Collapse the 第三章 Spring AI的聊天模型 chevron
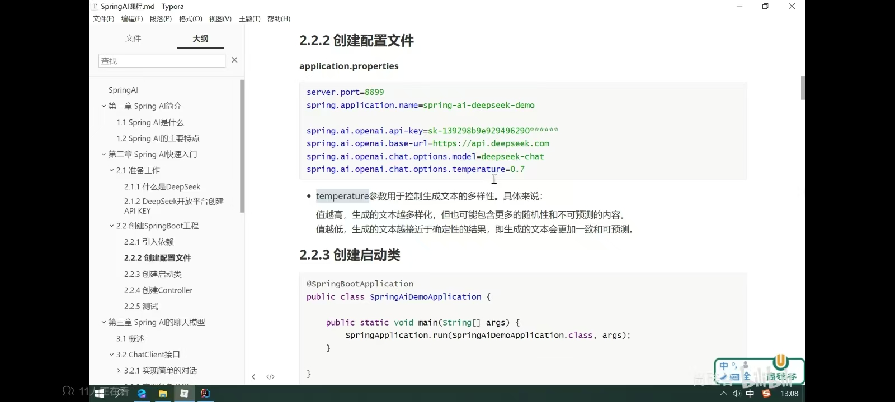 coord(103,322)
